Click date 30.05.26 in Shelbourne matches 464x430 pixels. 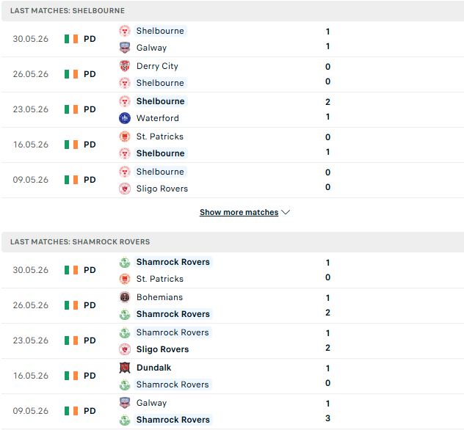click(31, 39)
